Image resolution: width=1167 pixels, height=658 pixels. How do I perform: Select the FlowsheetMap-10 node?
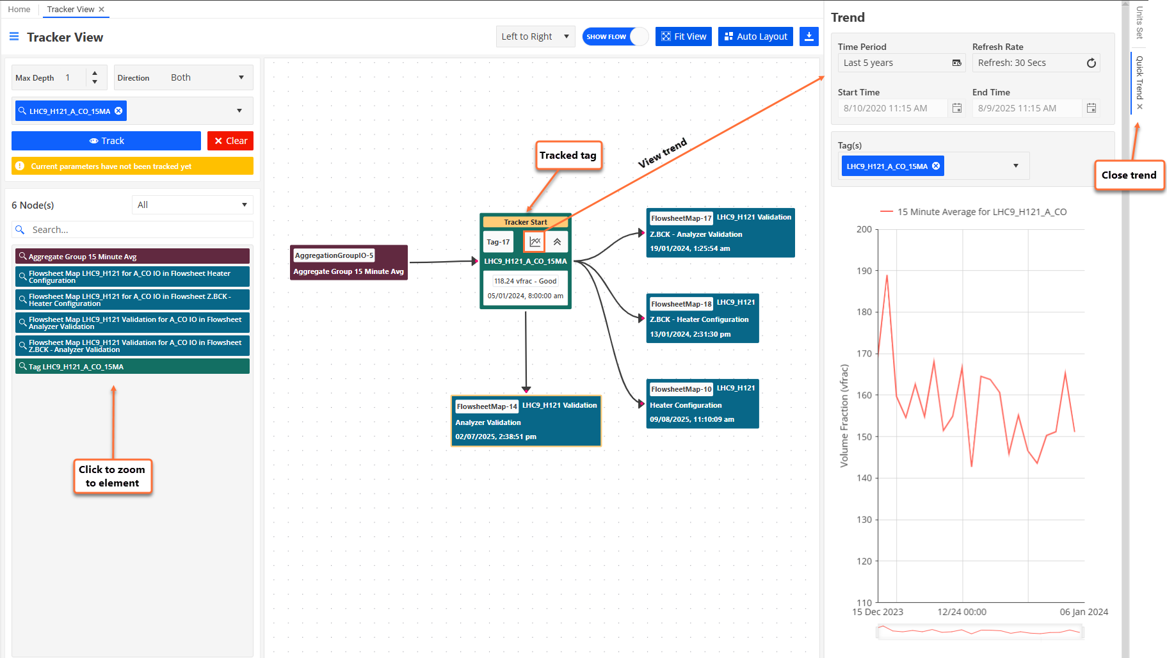coord(703,403)
